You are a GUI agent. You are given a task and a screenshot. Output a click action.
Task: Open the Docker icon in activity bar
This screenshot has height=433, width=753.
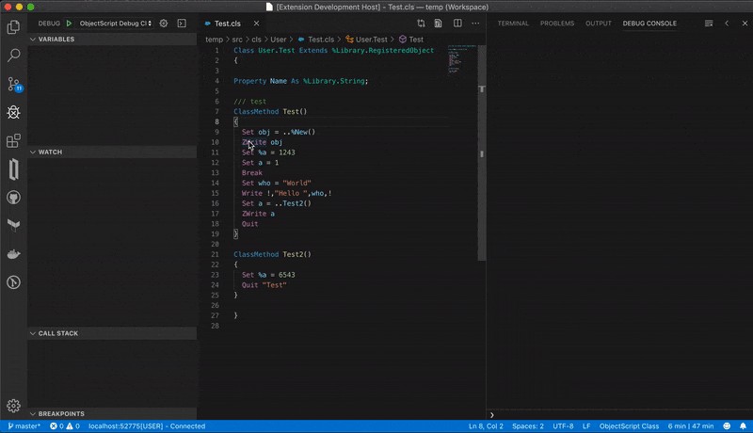coord(14,254)
